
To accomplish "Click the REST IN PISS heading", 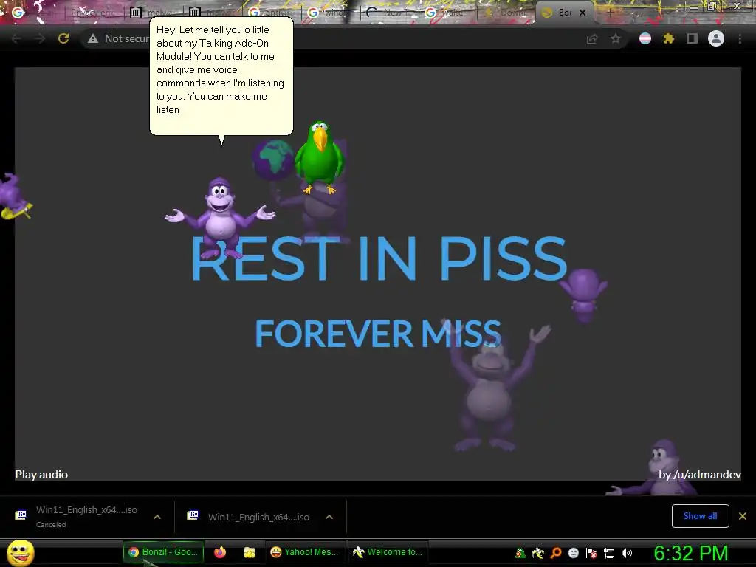I will pos(379,258).
